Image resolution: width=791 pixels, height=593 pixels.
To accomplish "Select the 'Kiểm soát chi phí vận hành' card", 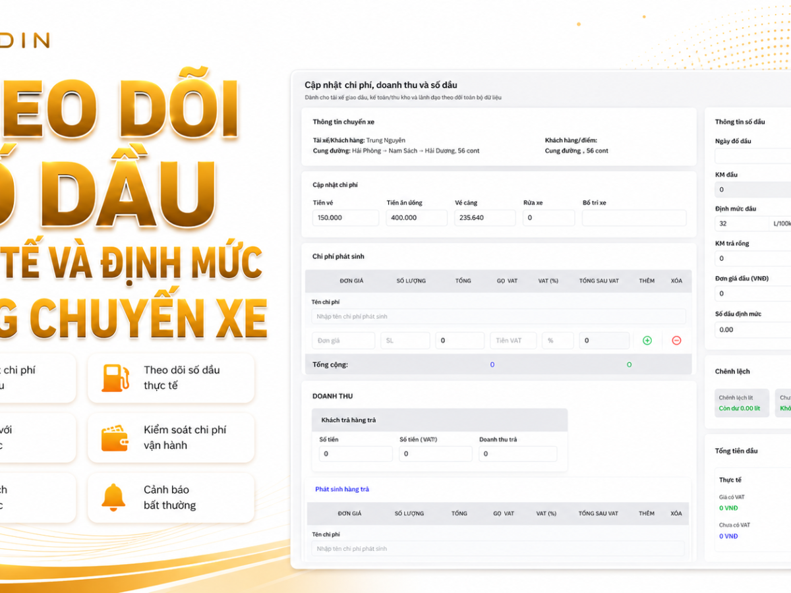I will (171, 438).
